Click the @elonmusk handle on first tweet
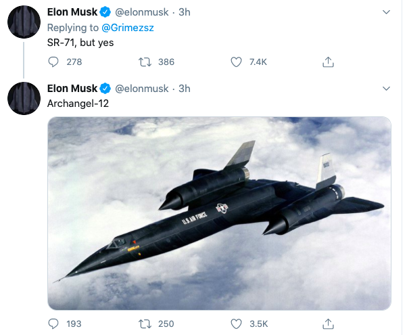 click(142, 12)
